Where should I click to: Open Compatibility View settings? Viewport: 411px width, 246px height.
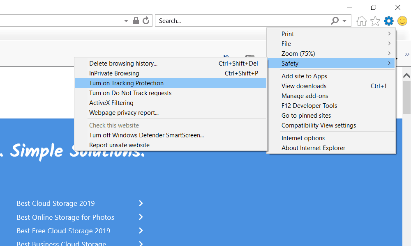pyautogui.click(x=331, y=125)
